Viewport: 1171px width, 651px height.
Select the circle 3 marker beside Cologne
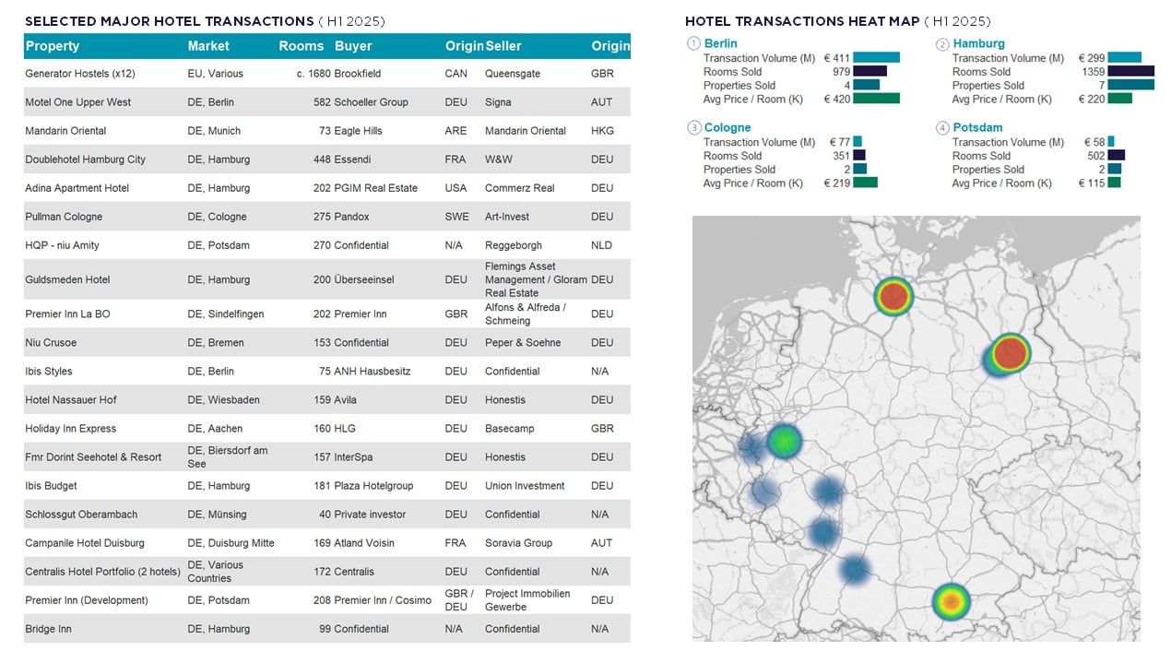point(693,128)
